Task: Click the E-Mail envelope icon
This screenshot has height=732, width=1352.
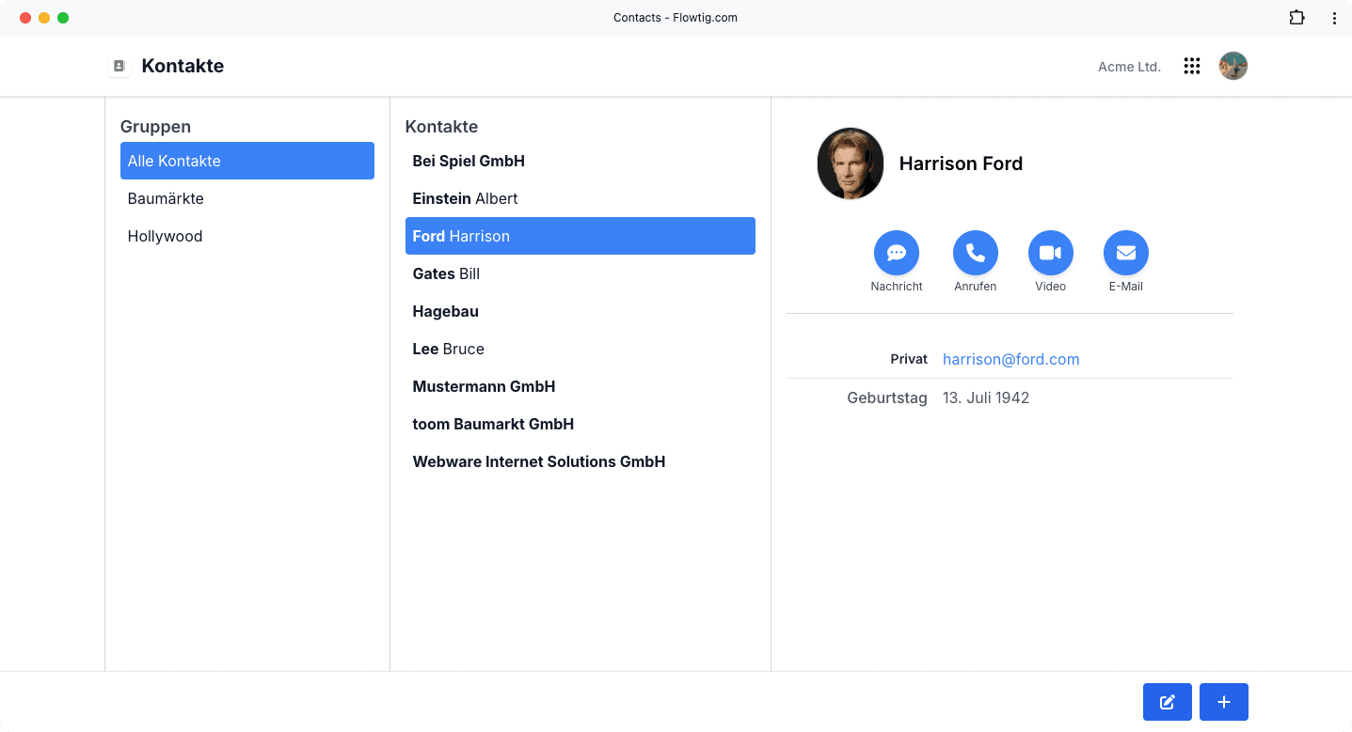Action: (x=1126, y=253)
